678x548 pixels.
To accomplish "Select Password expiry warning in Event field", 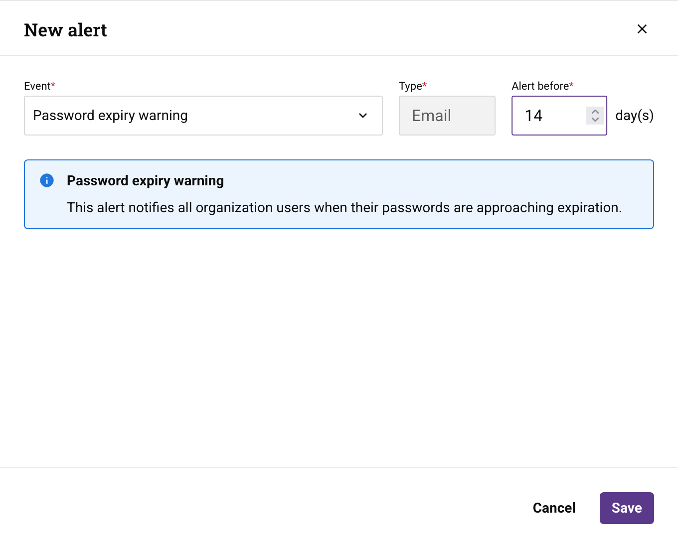I will coord(110,116).
